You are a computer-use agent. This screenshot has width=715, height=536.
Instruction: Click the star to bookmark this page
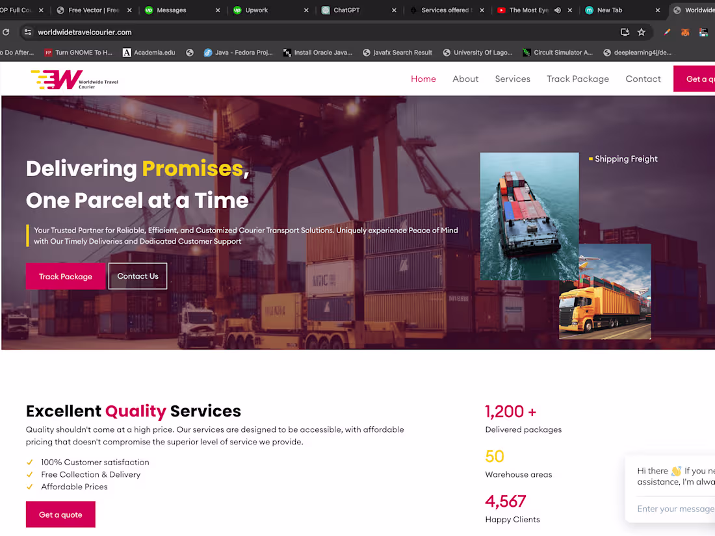click(x=642, y=31)
